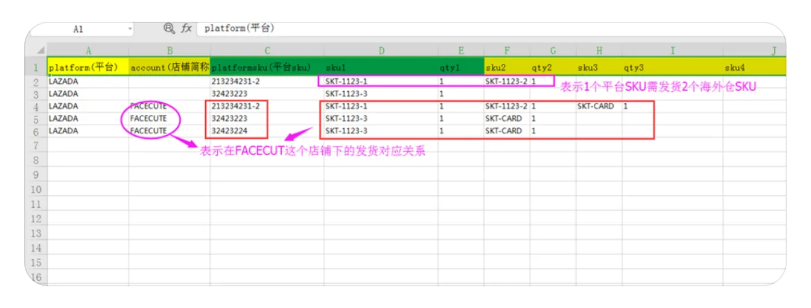This screenshot has width=811, height=308.
Task: Select the sku1 header cell
Action: click(x=381, y=67)
